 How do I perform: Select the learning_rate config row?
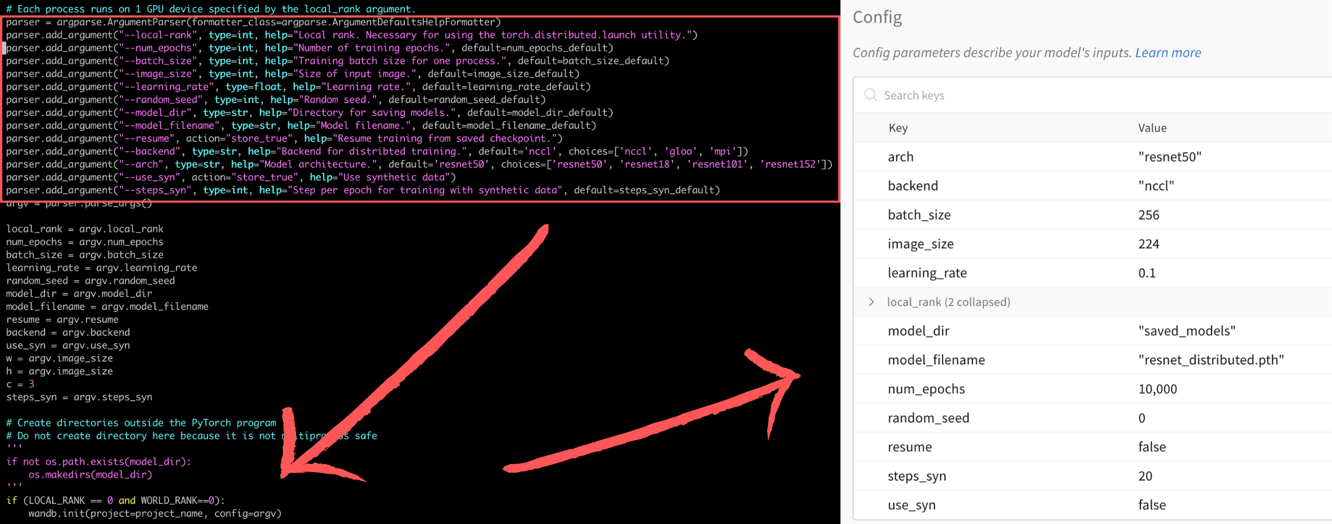click(x=927, y=273)
